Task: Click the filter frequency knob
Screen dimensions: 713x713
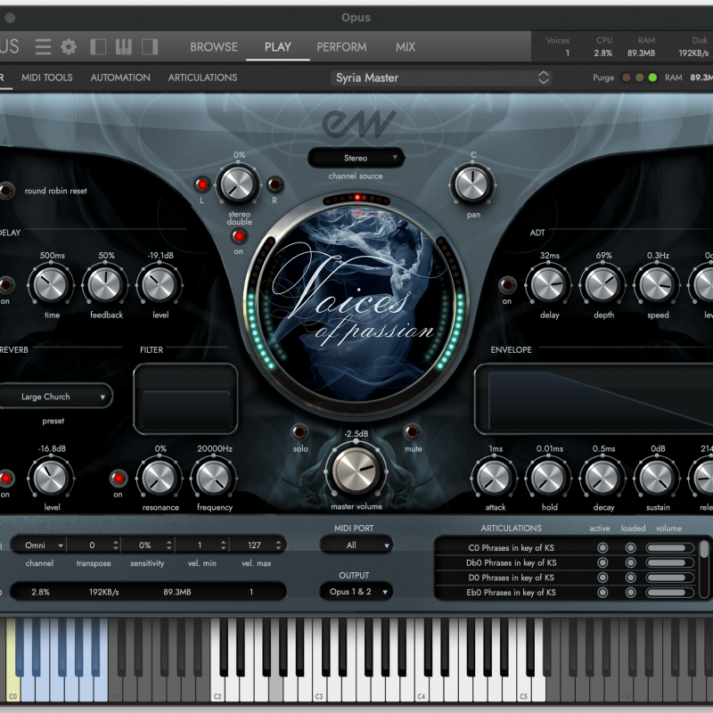Action: (214, 478)
